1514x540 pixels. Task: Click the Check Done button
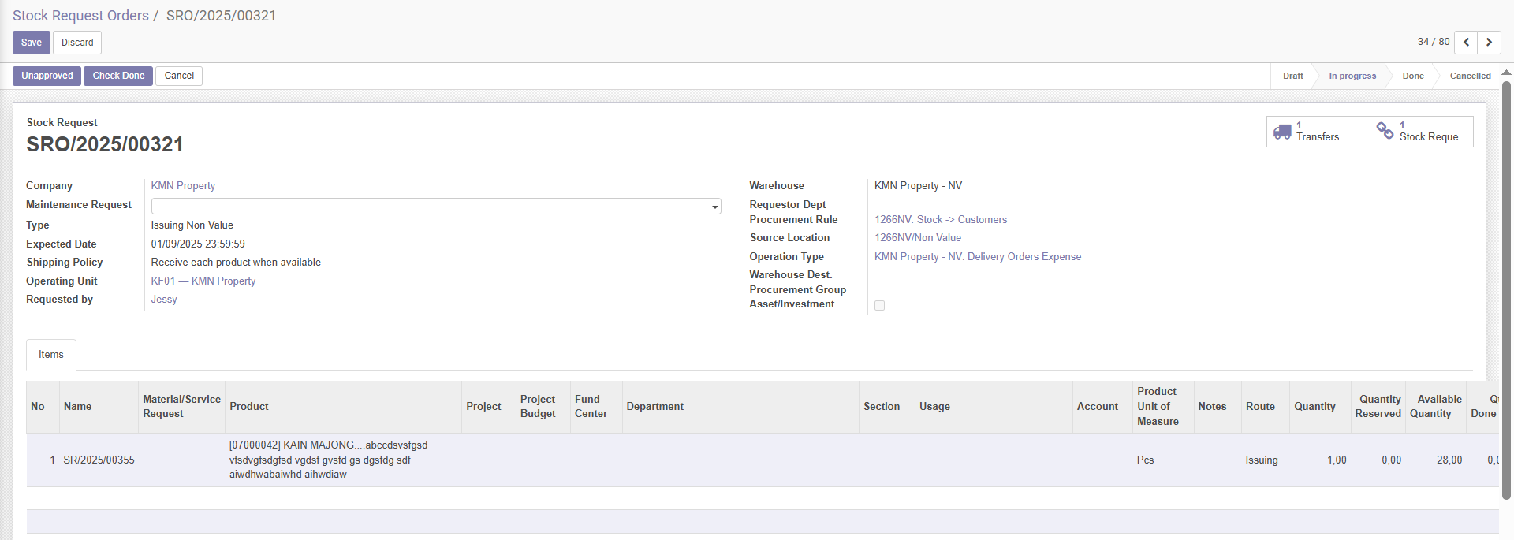118,76
